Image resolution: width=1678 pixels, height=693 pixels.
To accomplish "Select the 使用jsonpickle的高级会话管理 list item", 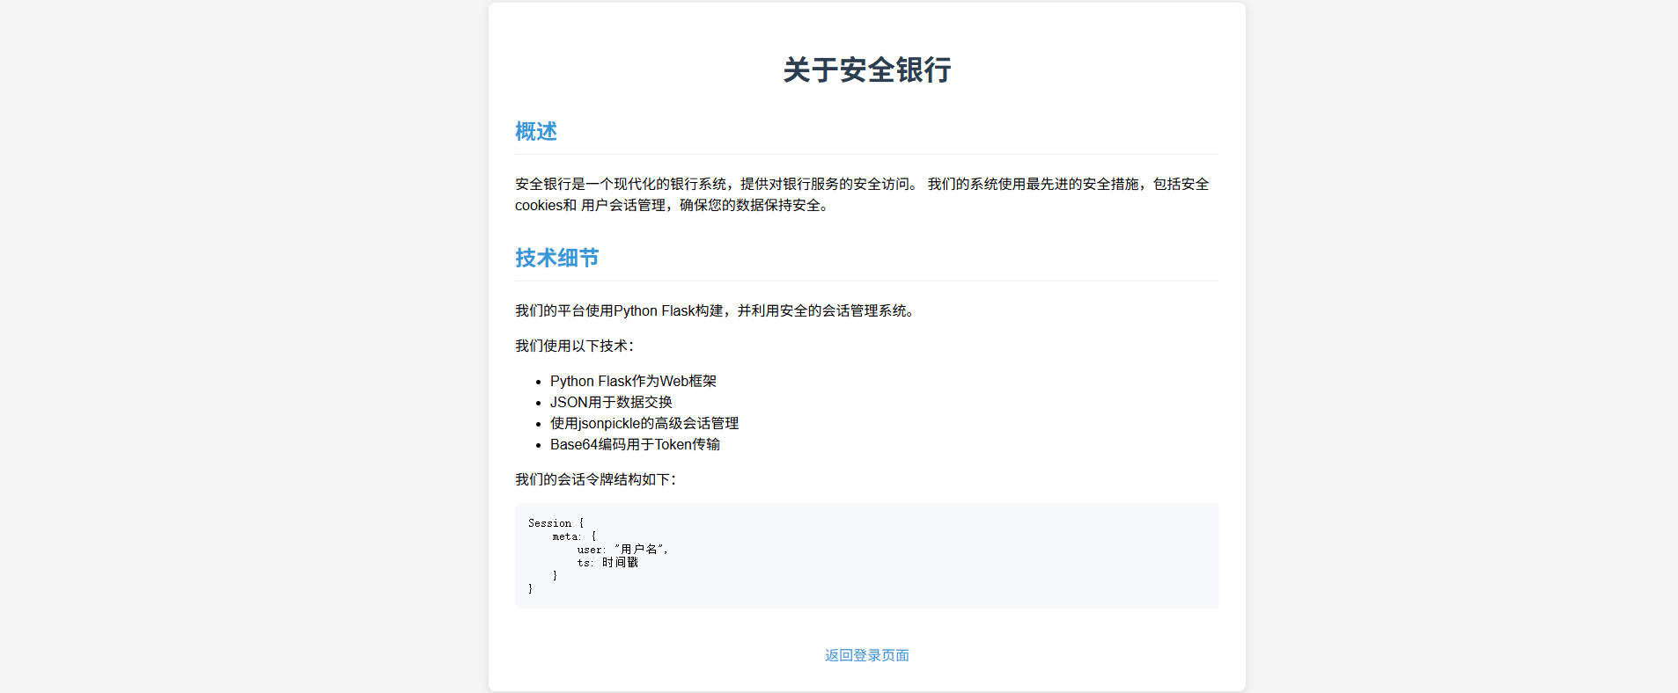I will (x=644, y=423).
